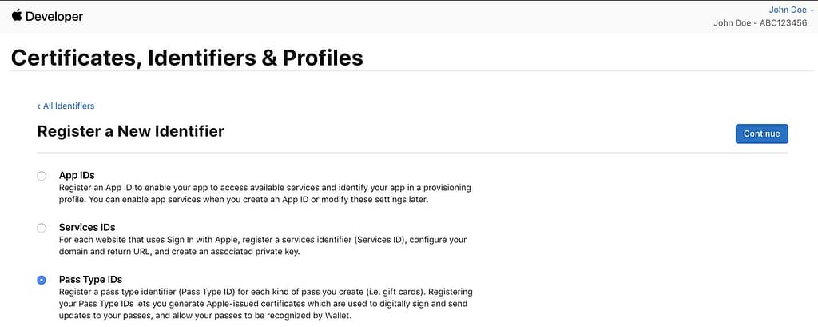The image size is (818, 327).
Task: Click the App IDs option label
Action: point(77,176)
